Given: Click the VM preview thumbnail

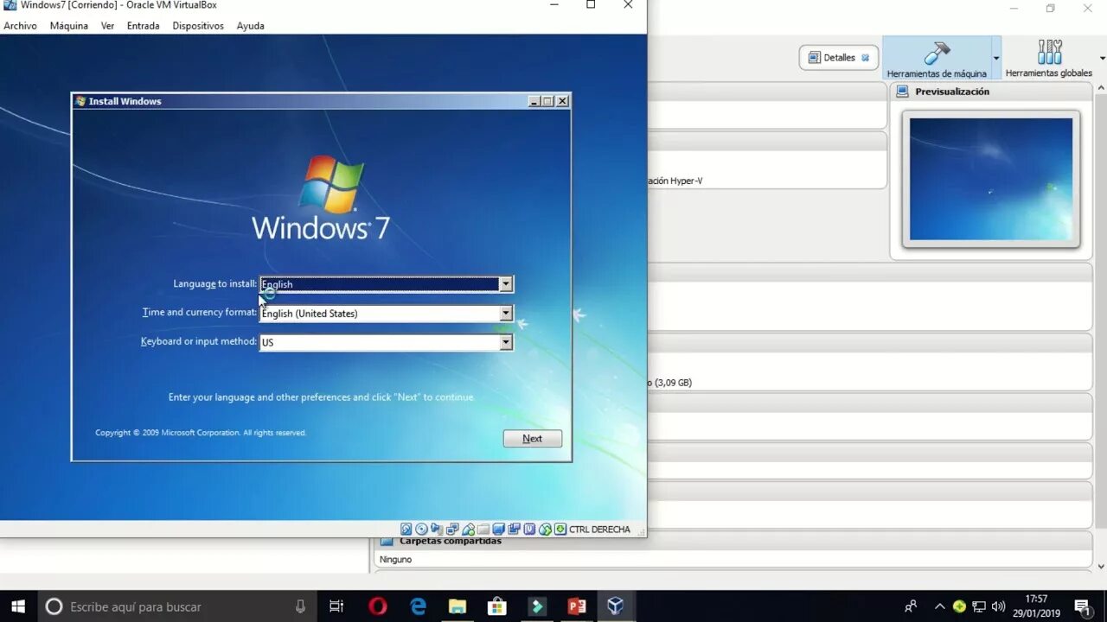Looking at the screenshot, I should (991, 180).
